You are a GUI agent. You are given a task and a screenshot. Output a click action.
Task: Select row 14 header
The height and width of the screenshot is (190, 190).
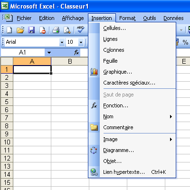point(7,174)
